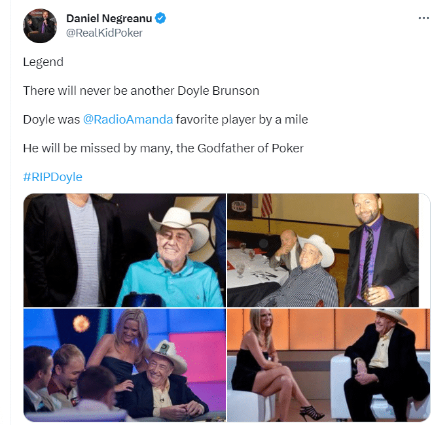View the photo of man in teal polo shirt
434x425 pixels.
click(124, 250)
